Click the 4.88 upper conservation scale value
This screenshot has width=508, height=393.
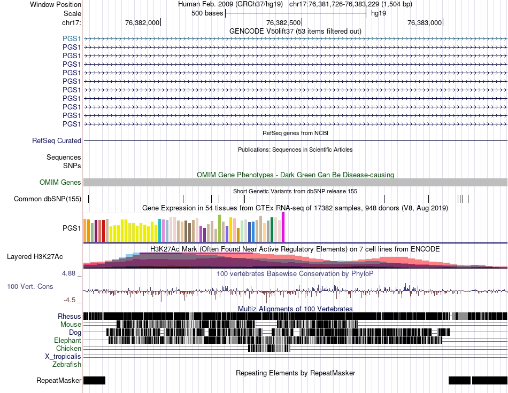tap(68, 273)
